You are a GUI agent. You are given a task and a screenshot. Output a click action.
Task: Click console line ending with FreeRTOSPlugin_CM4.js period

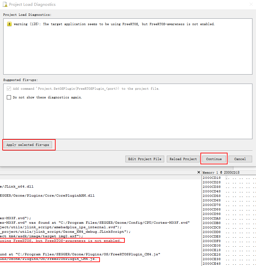click(48, 259)
